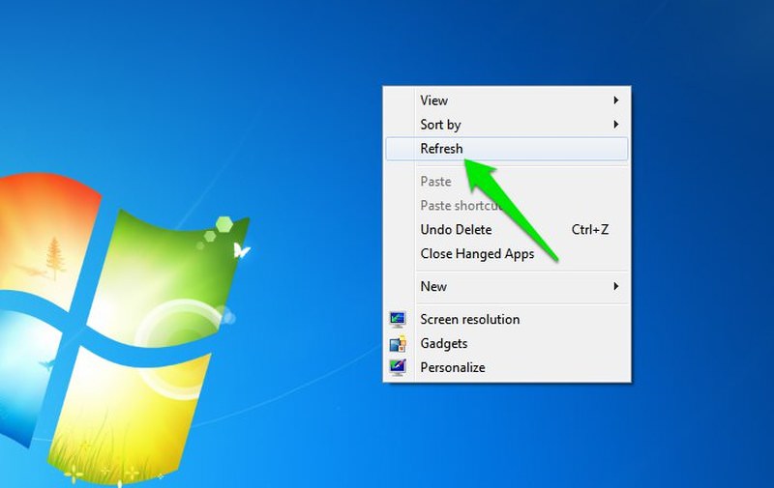This screenshot has width=774, height=488.
Task: Select Close Hanged Apps
Action: pyautogui.click(x=506, y=254)
